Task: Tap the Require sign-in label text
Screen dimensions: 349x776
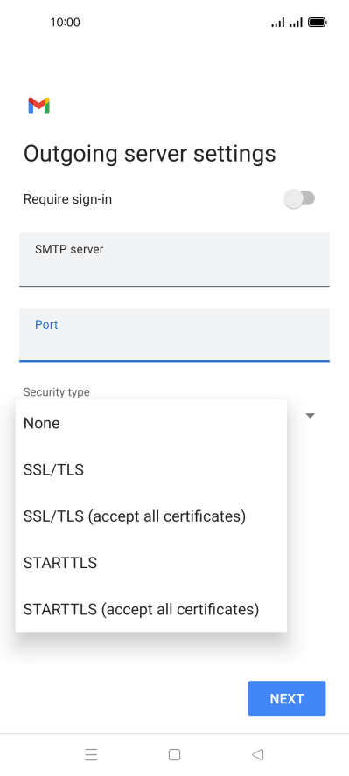Action: [x=67, y=199]
